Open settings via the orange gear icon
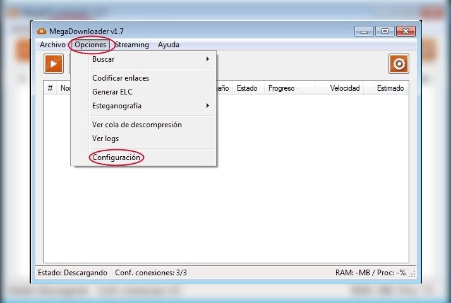 399,64
